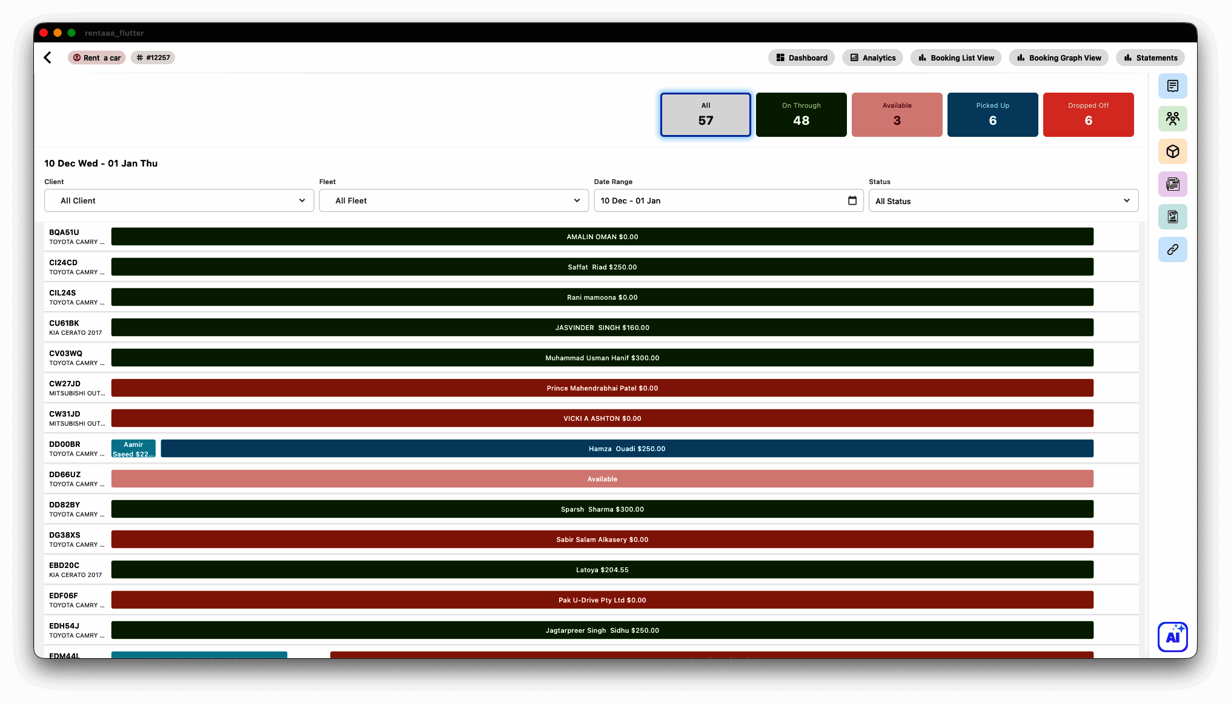Filter by Picked Up status card
The height and width of the screenshot is (703, 1231).
point(992,114)
